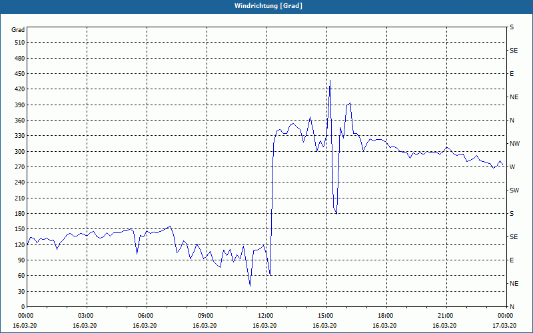Select the SW compass label
This screenshot has width=533, height=333.
point(514,190)
